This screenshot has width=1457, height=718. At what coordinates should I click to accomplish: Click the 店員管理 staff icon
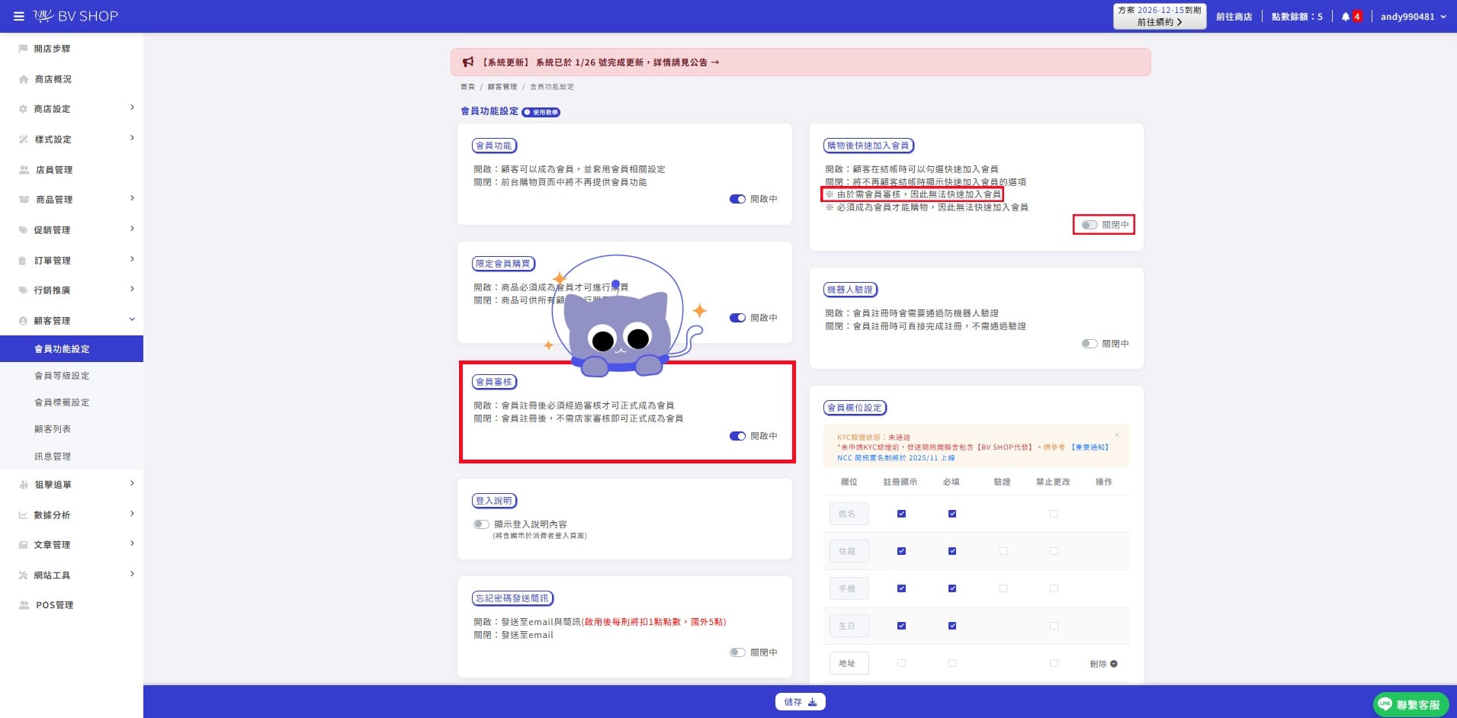click(24, 170)
